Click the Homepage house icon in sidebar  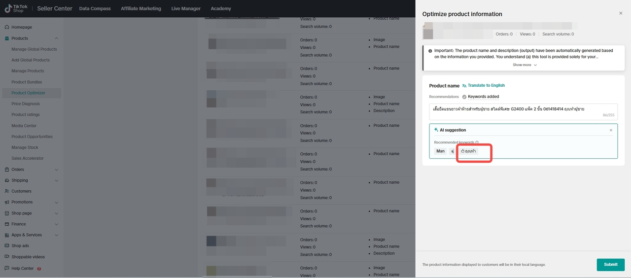[7, 27]
